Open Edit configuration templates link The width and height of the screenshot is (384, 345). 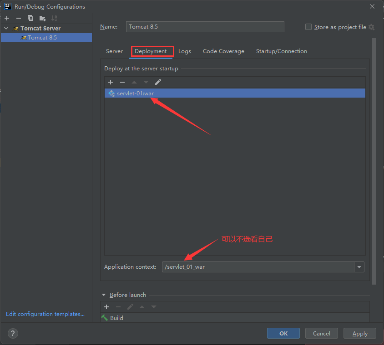pos(45,314)
